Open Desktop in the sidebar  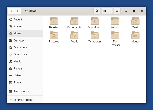click(25, 40)
